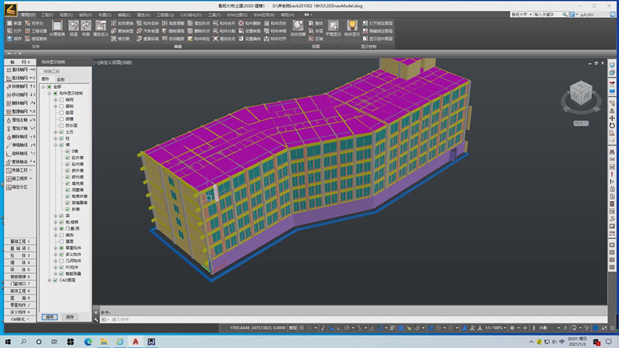This screenshot has width=619, height=348.
Task: Click the 应用 apply button
Action: (x=50, y=317)
